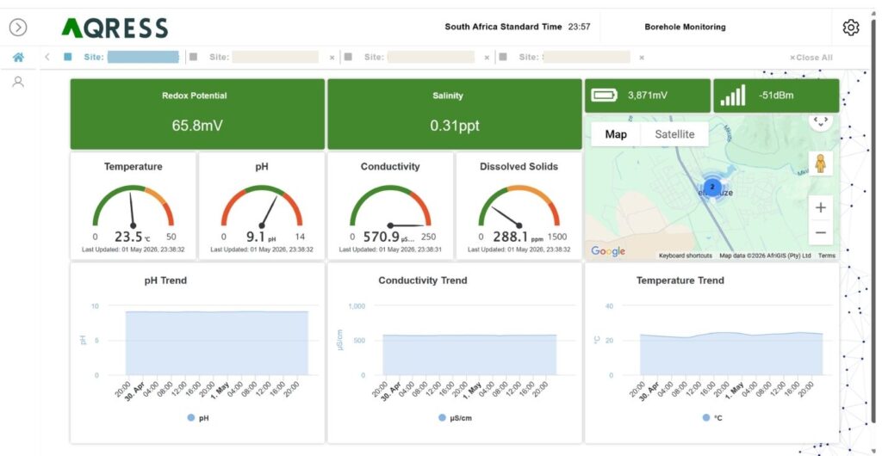
Task: Click the Dissolved Solids gauge dial
Action: pyautogui.click(x=519, y=206)
